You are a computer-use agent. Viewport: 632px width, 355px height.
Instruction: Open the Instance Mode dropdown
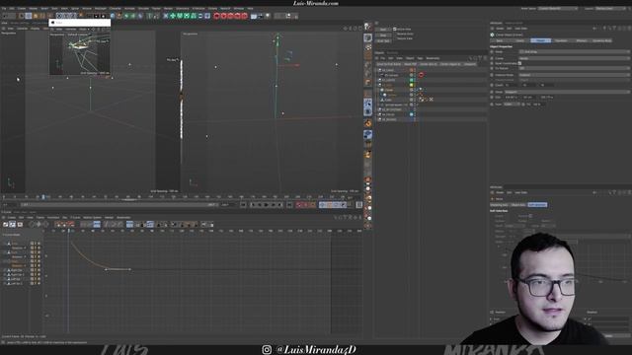(574, 75)
